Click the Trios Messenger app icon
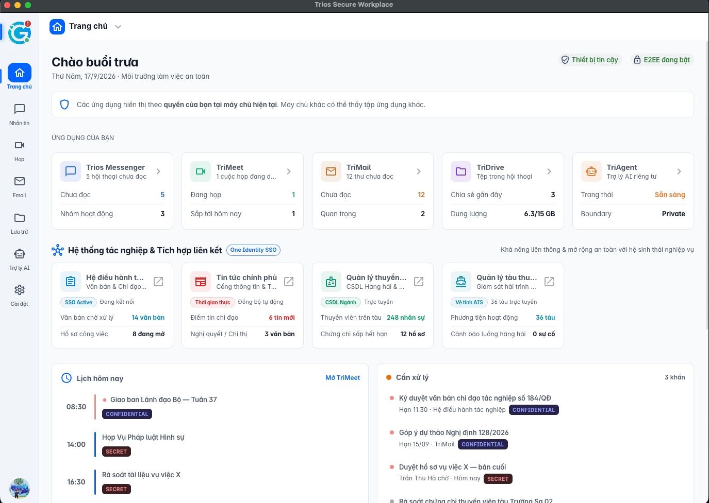This screenshot has width=709, height=503. tap(71, 171)
